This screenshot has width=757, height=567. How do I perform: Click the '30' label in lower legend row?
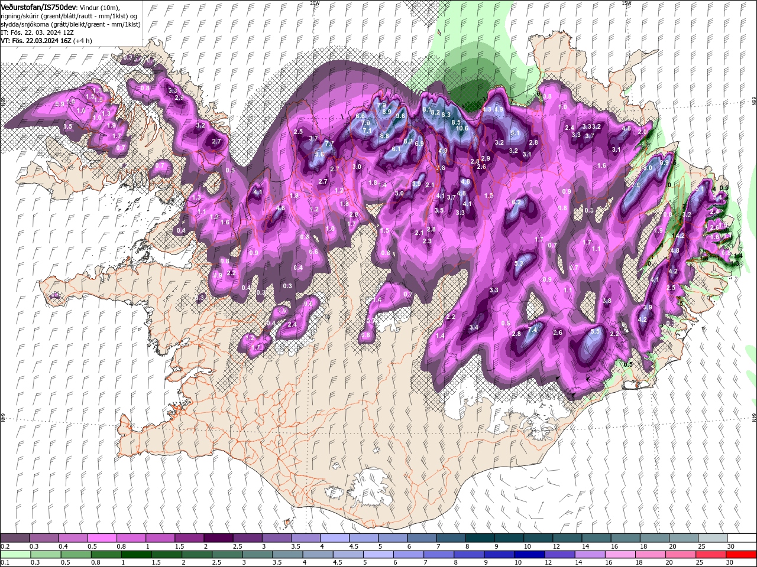coord(731,563)
